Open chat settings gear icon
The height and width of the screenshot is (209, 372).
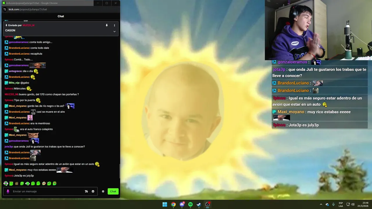103,191
